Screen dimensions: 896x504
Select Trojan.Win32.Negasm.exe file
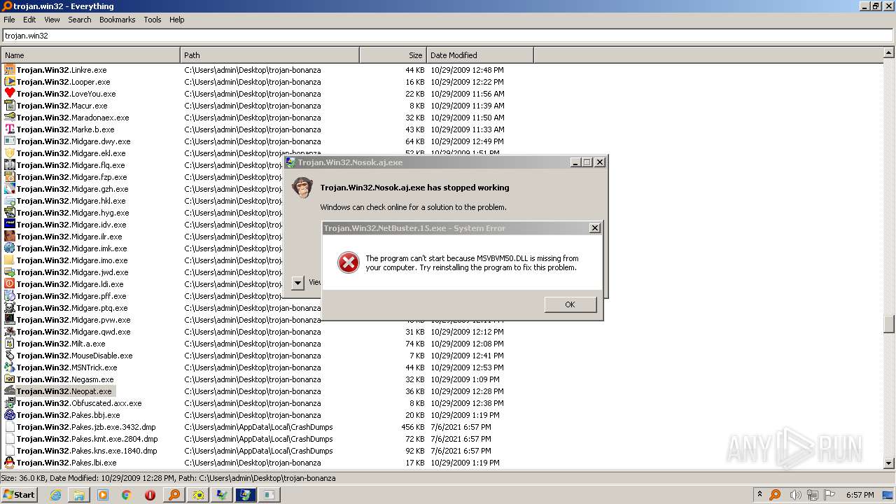tap(65, 379)
